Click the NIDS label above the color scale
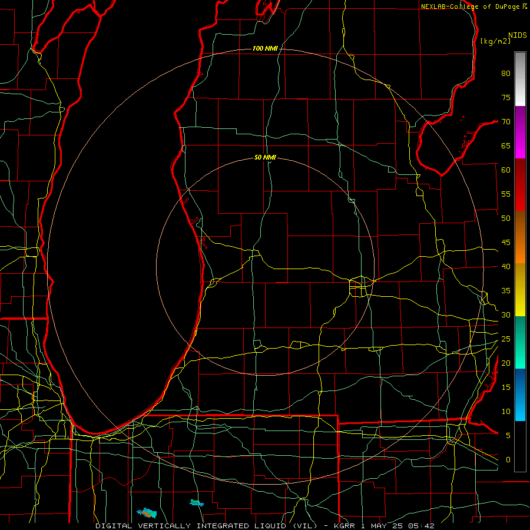 click(x=518, y=35)
